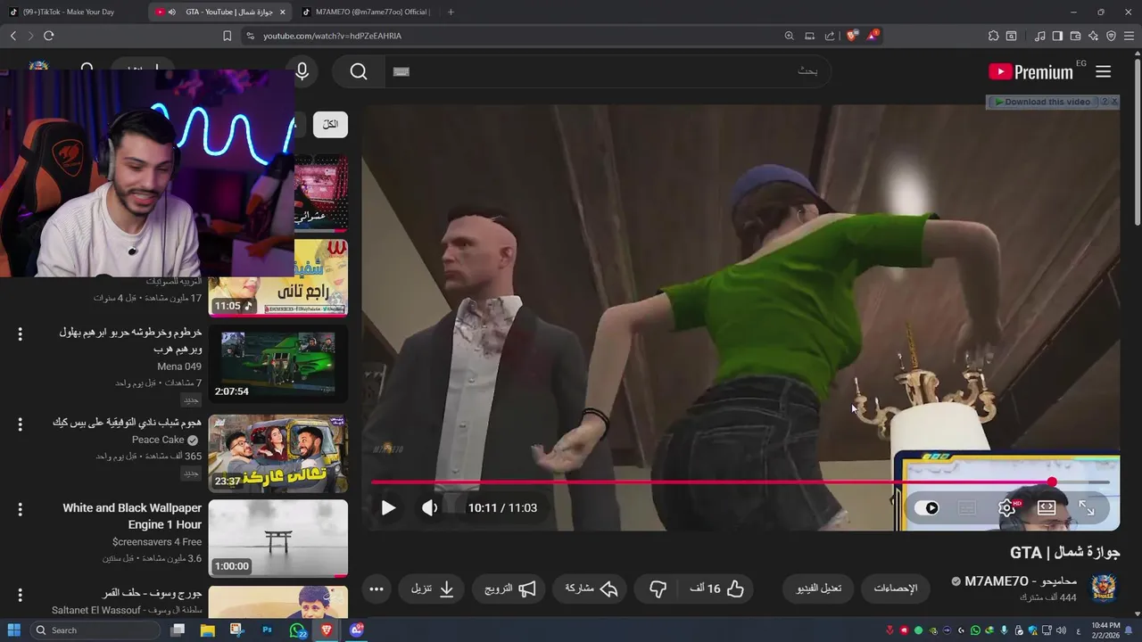Open Peace Cake channel link

pyautogui.click(x=158, y=440)
